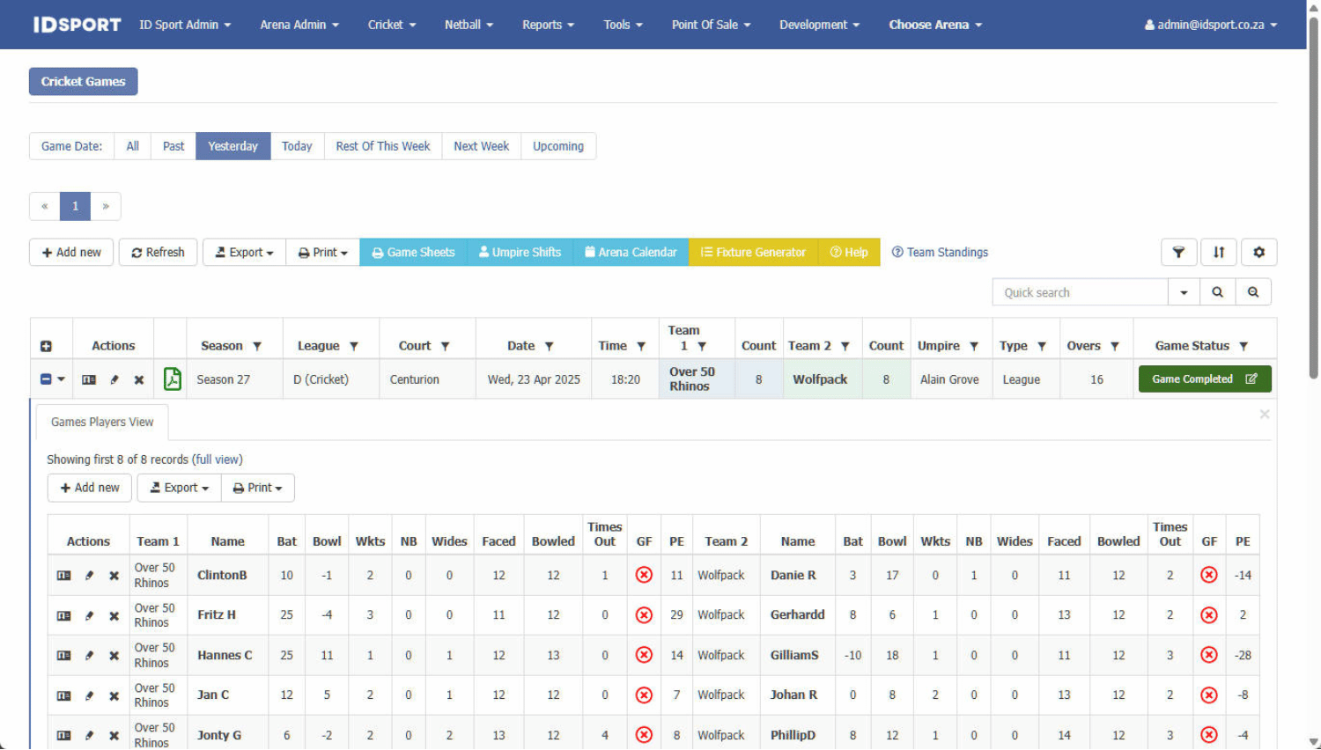Open the PDF game sheet icon

pos(173,379)
